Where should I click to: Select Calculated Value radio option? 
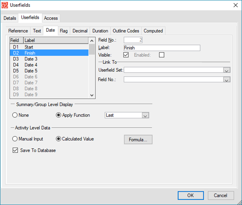coord(59,139)
